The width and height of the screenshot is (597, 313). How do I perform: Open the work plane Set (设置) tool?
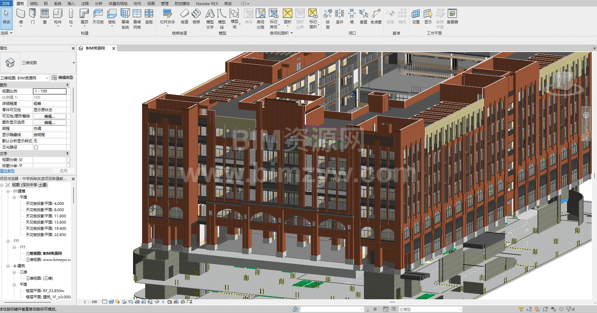pos(416,17)
